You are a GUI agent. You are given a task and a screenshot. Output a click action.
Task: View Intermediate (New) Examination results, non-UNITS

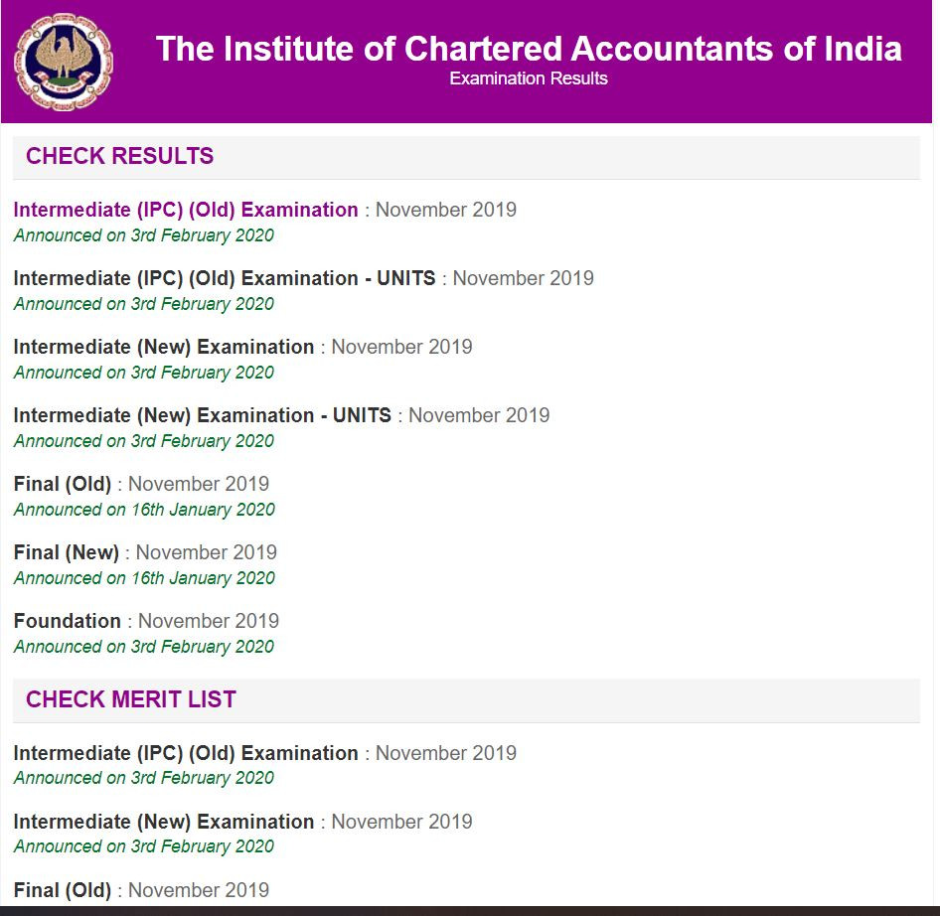point(164,347)
